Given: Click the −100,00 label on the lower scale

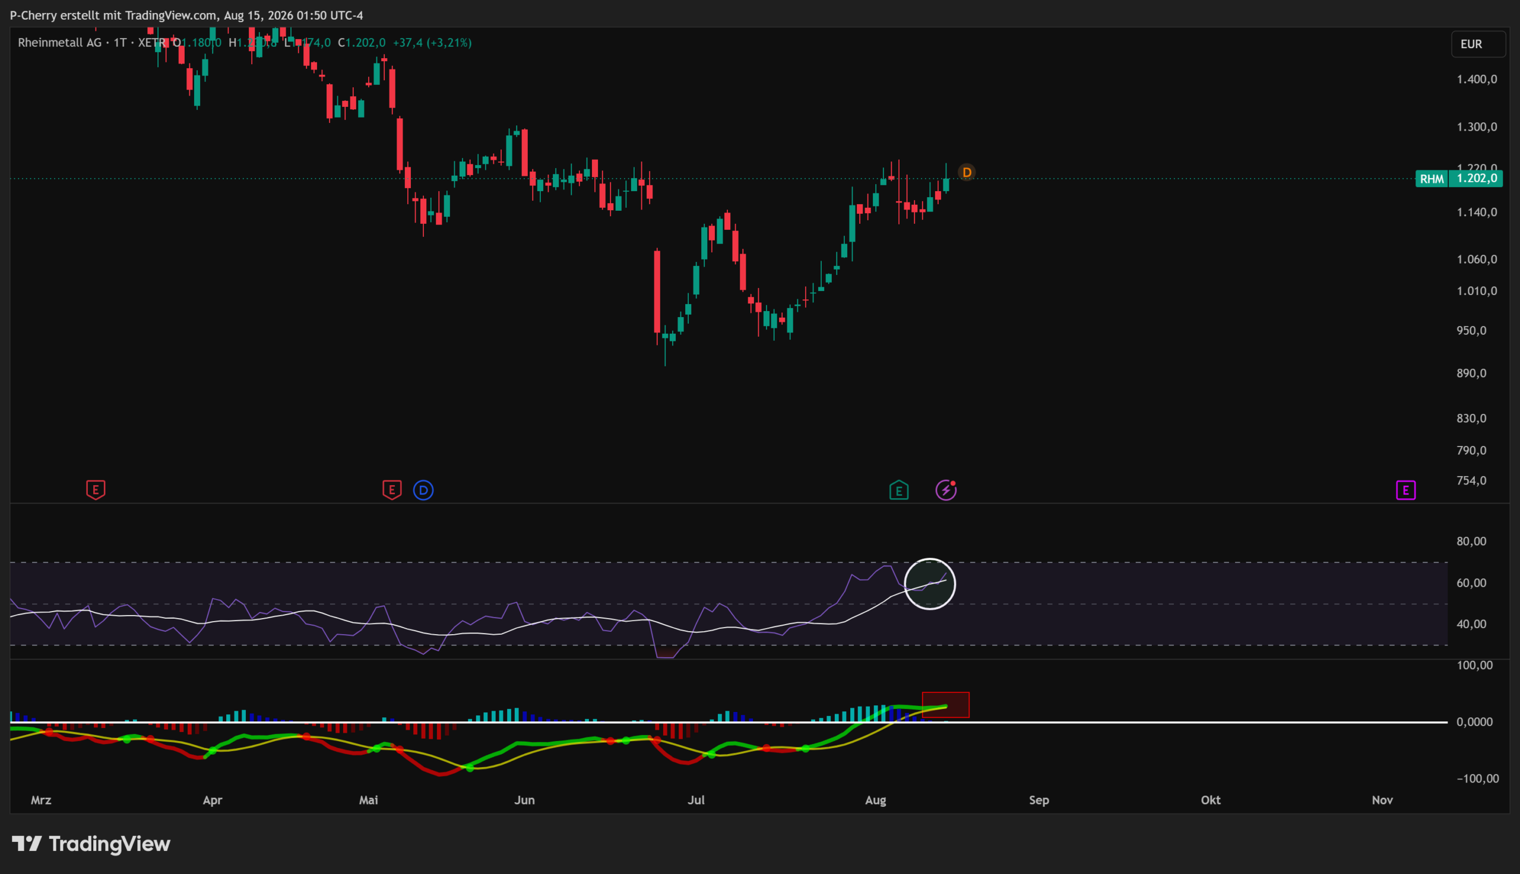Looking at the screenshot, I should 1477,778.
